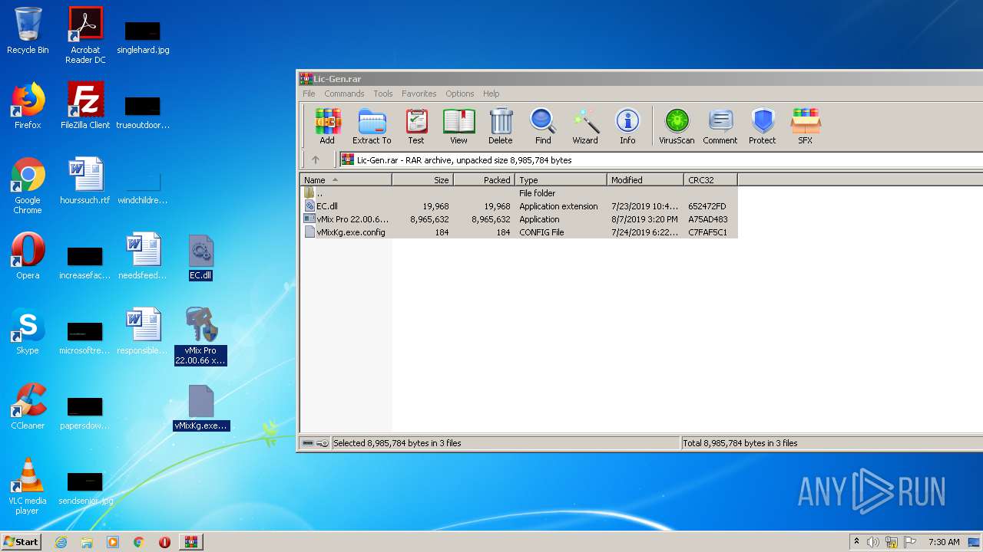
Task: Open the Find magnifier tool
Action: click(543, 127)
